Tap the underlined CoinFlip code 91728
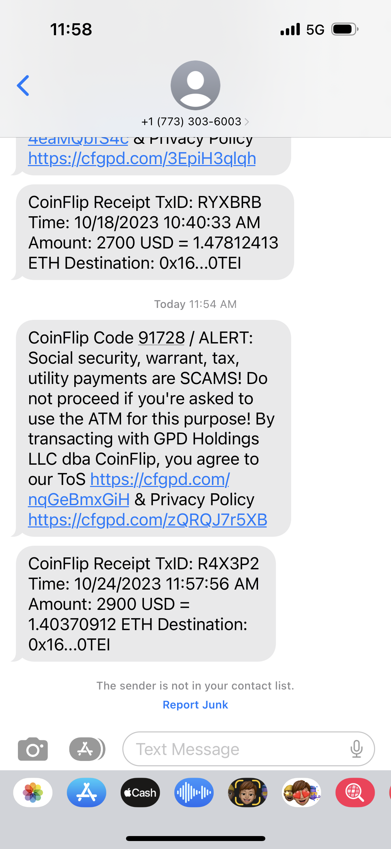Viewport: 391px width, 849px height. tap(161, 338)
